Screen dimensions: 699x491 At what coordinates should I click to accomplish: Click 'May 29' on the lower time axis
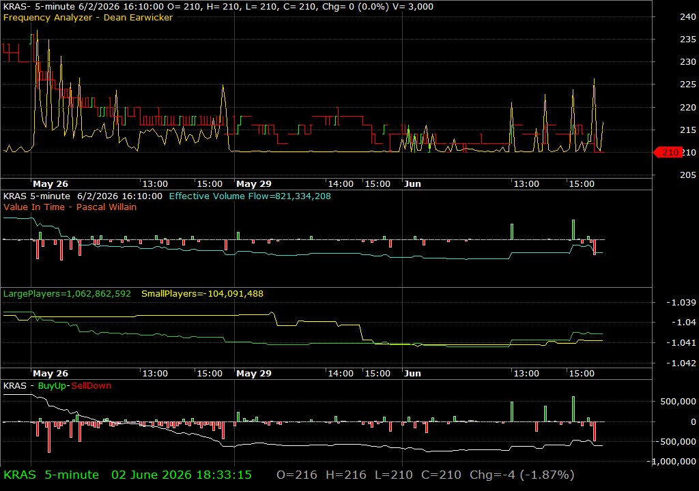[254, 374]
